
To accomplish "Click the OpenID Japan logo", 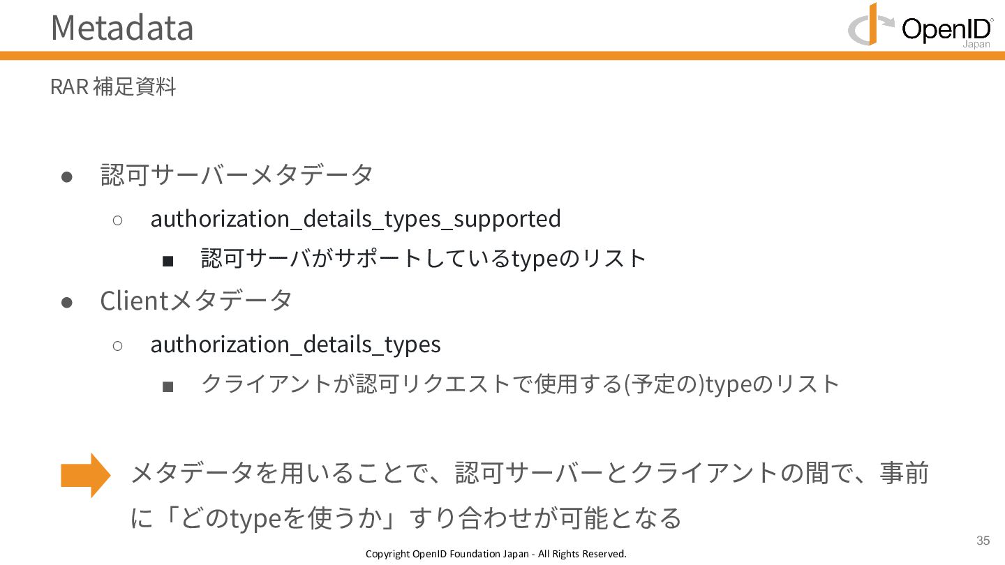I will (921, 26).
